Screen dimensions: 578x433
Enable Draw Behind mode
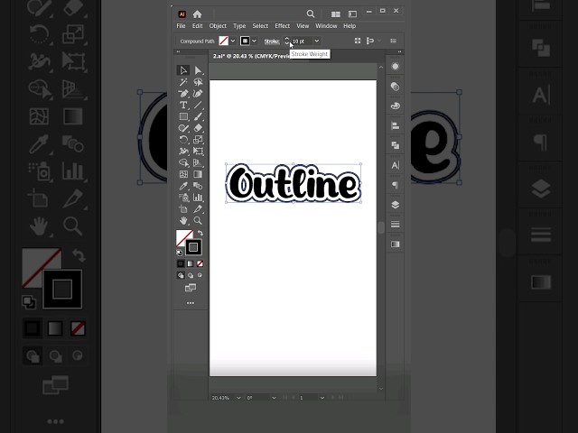(191, 275)
